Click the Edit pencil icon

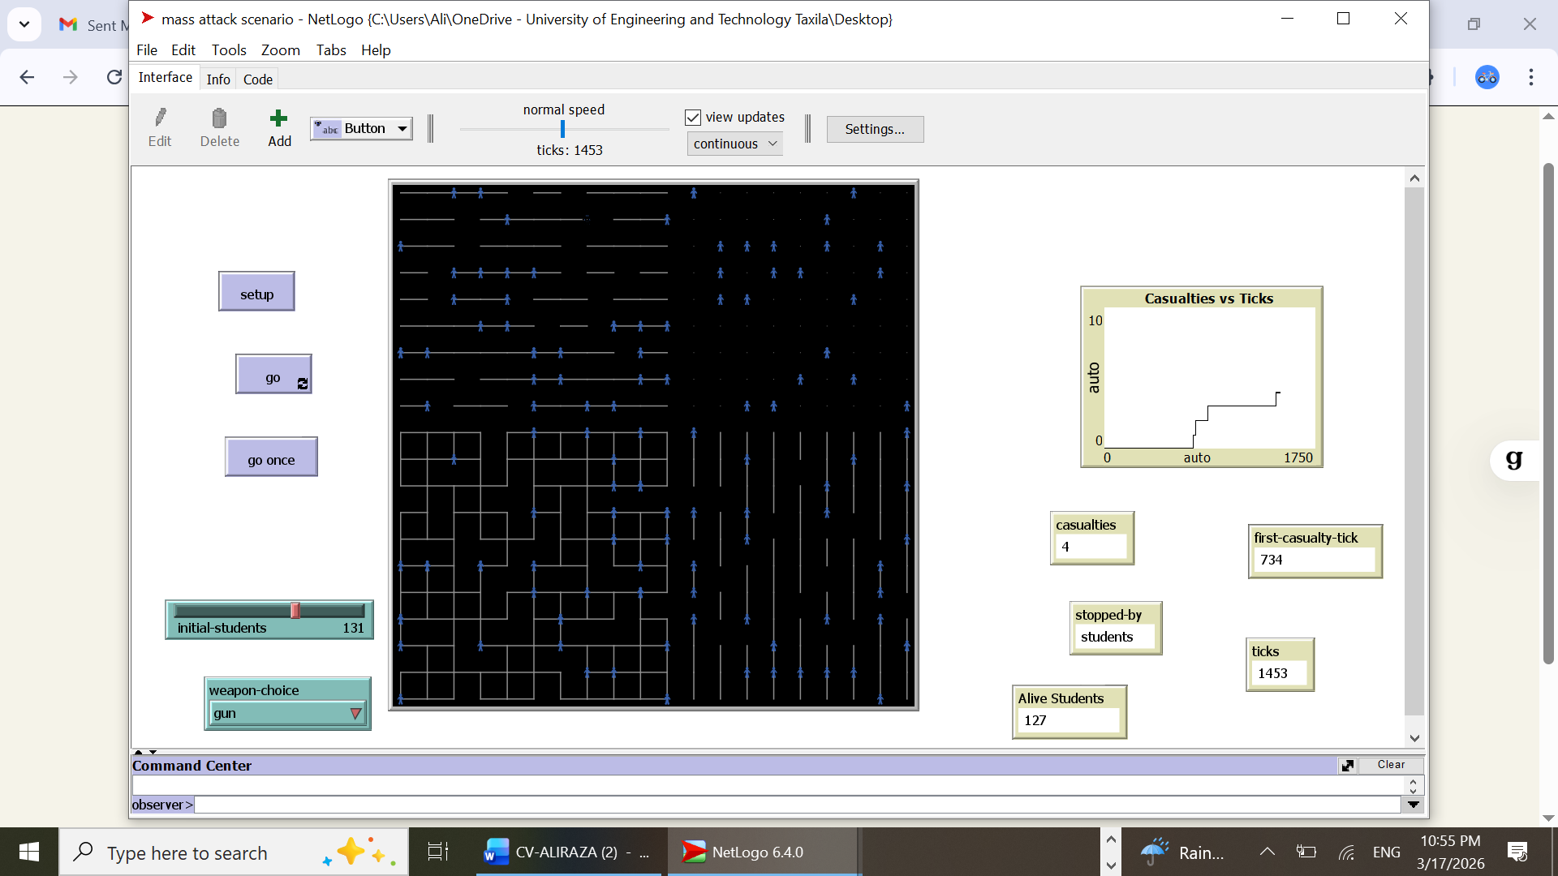pyautogui.click(x=160, y=118)
